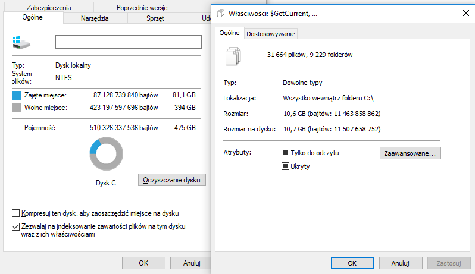
Task: Open the Poprzednie wersje tab
Action: (142, 8)
